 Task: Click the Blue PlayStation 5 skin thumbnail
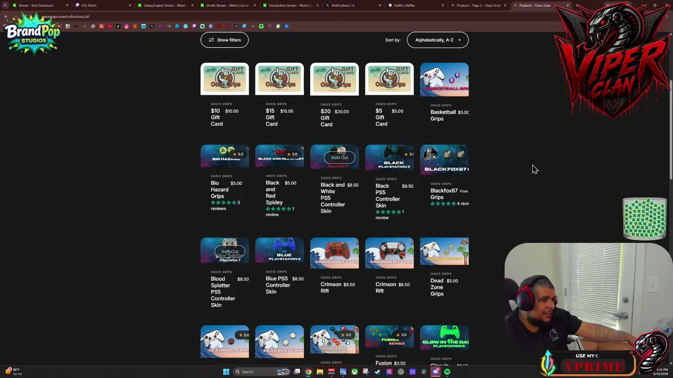point(279,250)
